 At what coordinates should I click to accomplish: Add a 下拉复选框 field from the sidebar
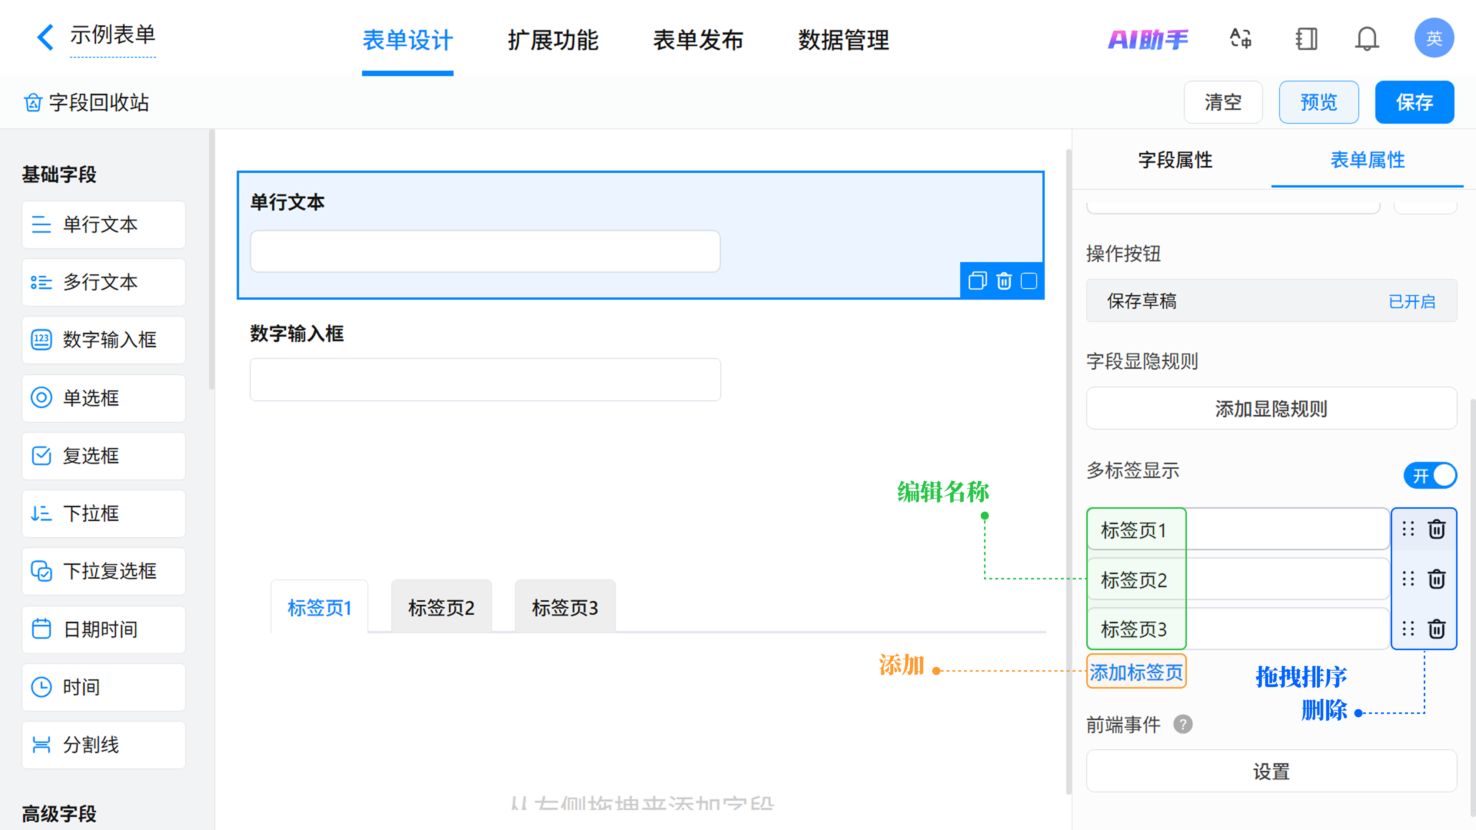pos(104,571)
